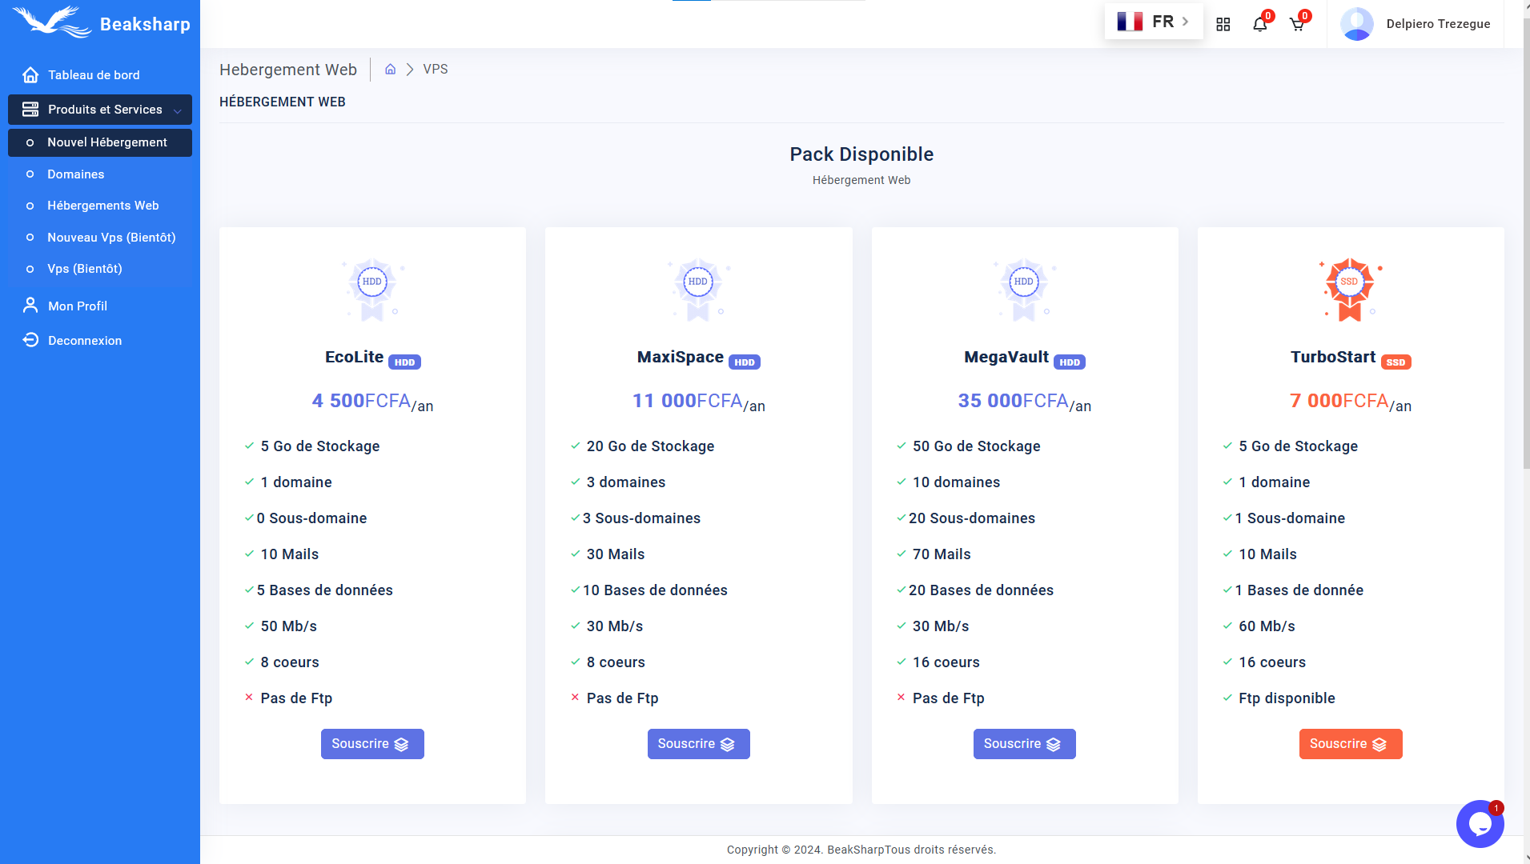The width and height of the screenshot is (1530, 864).
Task: Click the home breadcrumb icon
Action: click(x=390, y=70)
